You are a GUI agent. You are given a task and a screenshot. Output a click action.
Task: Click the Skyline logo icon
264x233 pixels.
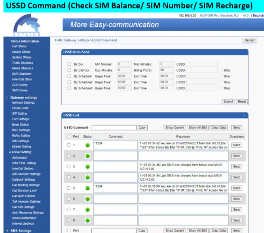click(26, 24)
